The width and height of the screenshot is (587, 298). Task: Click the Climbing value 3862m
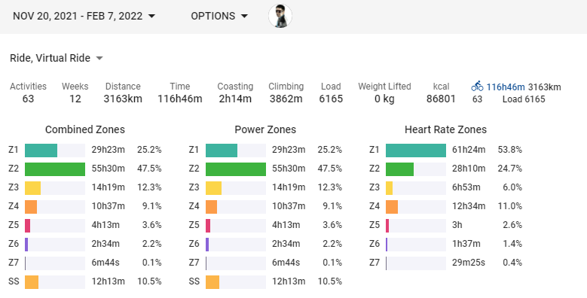click(286, 99)
